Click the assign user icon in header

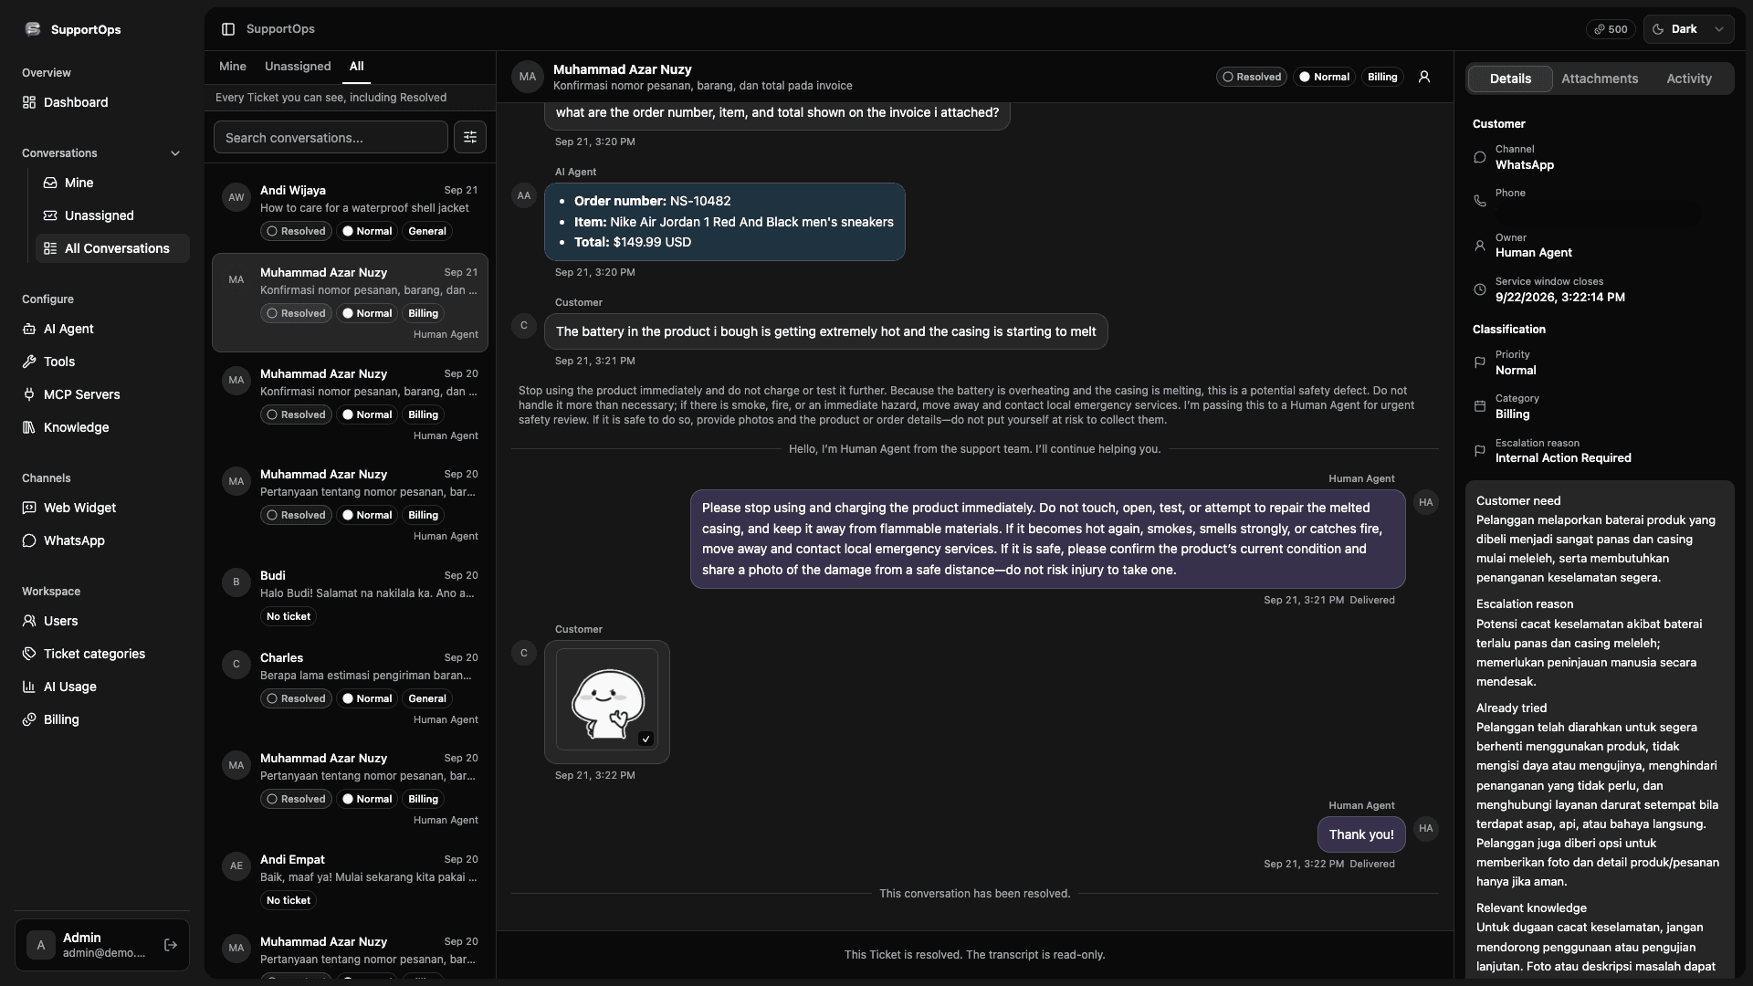click(x=1424, y=77)
